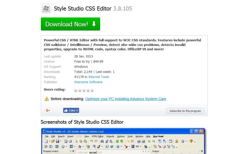This screenshot has height=154, width=245.
Task: Close the Output panel
Action: pyautogui.click(x=202, y=151)
